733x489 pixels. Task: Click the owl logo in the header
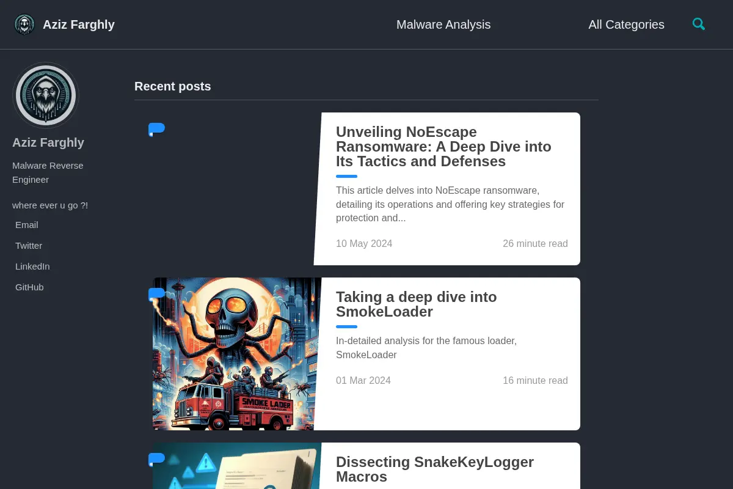coord(24,24)
